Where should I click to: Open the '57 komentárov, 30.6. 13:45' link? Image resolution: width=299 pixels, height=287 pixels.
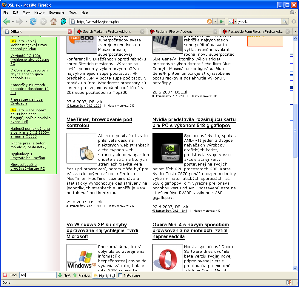click(170, 211)
